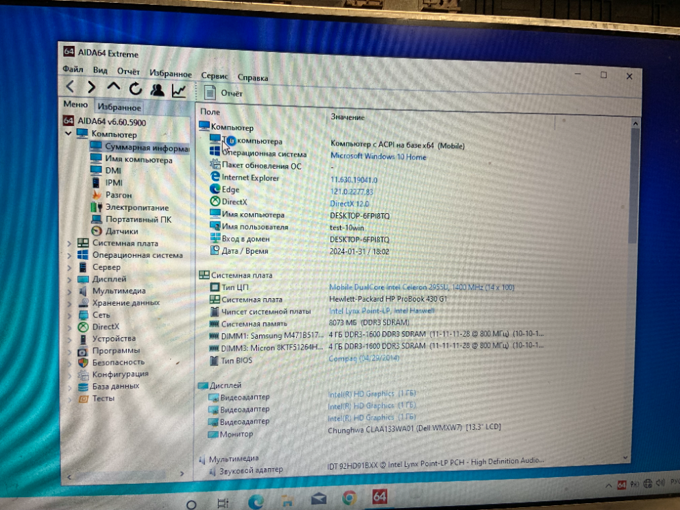Open the Файл menu

coord(73,69)
